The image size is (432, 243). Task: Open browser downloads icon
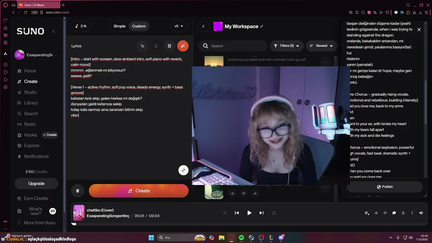pos(421,12)
